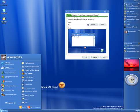140x112 pixels.
Task: Click the Display Properties help button
Action: tap(105, 12)
